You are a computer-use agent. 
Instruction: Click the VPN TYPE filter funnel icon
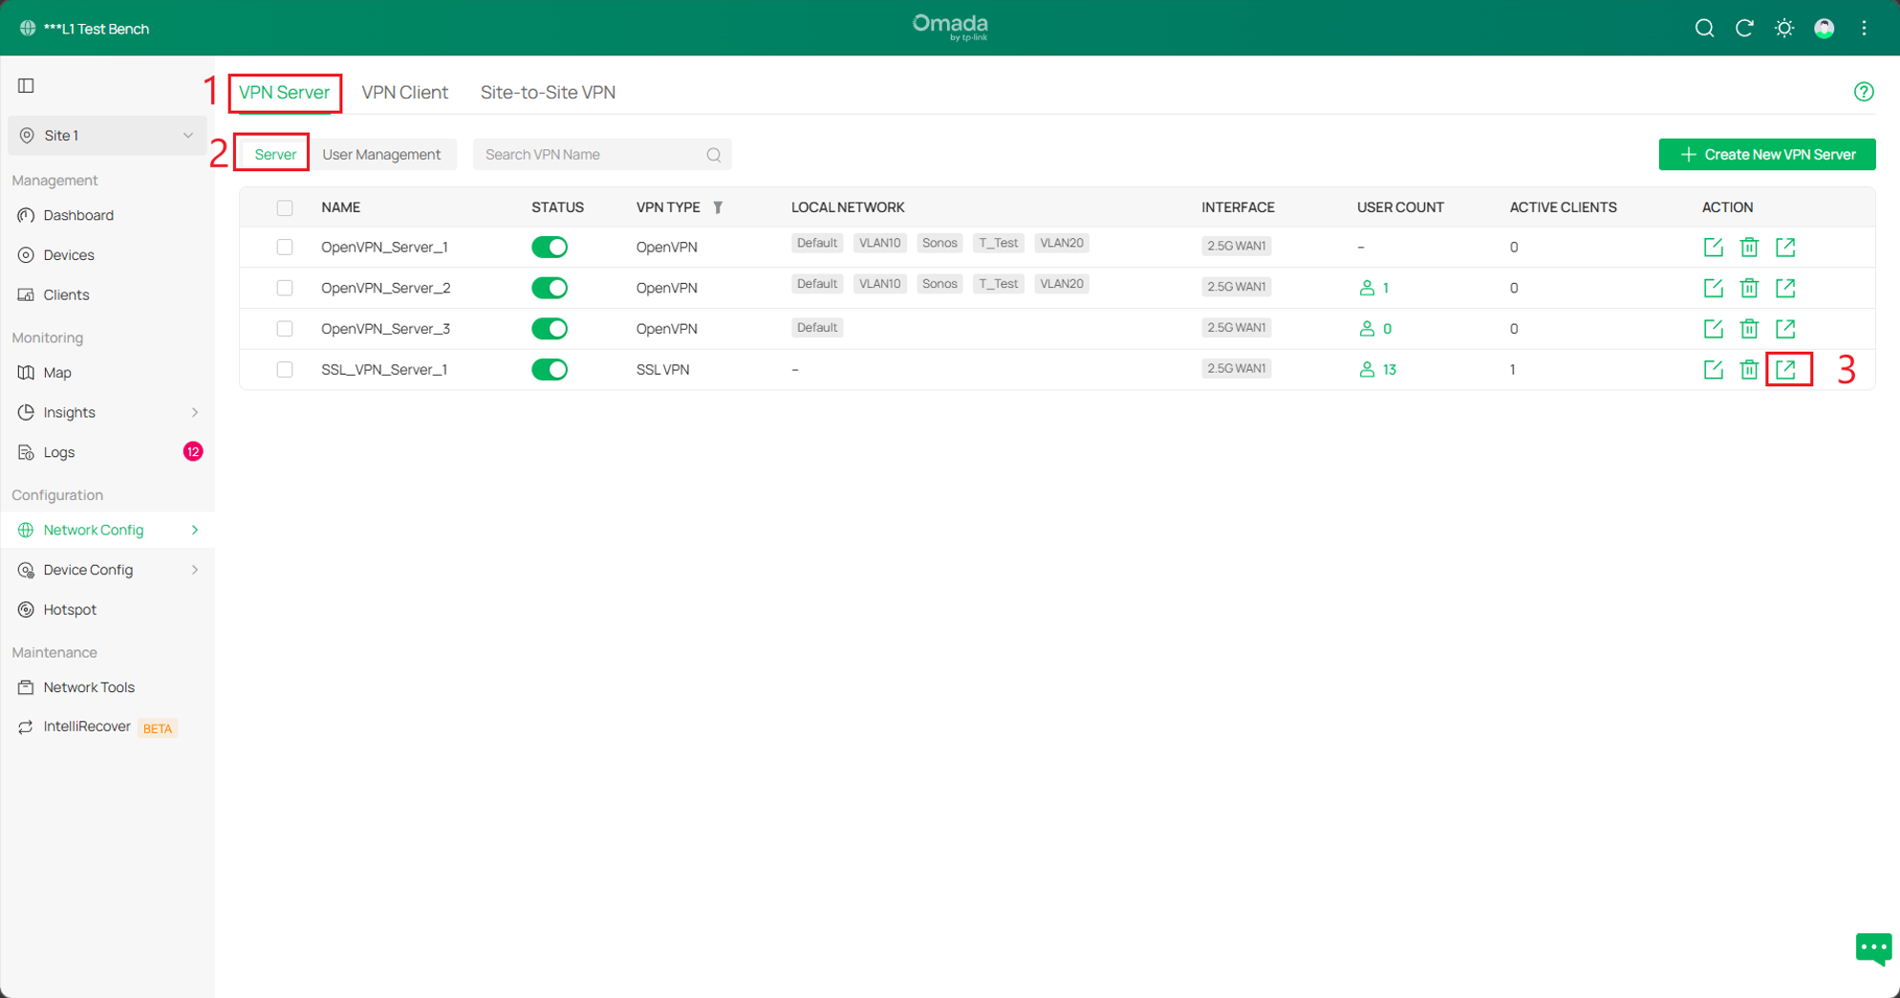coord(718,207)
